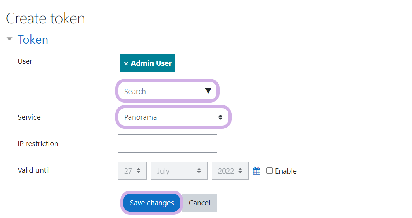Focus the user Search text field

point(162,91)
